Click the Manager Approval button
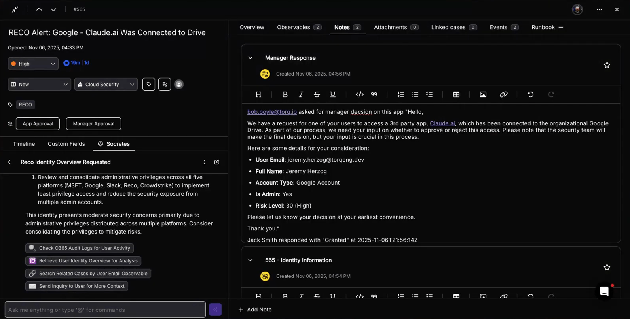This screenshot has width=630, height=319. [x=93, y=124]
